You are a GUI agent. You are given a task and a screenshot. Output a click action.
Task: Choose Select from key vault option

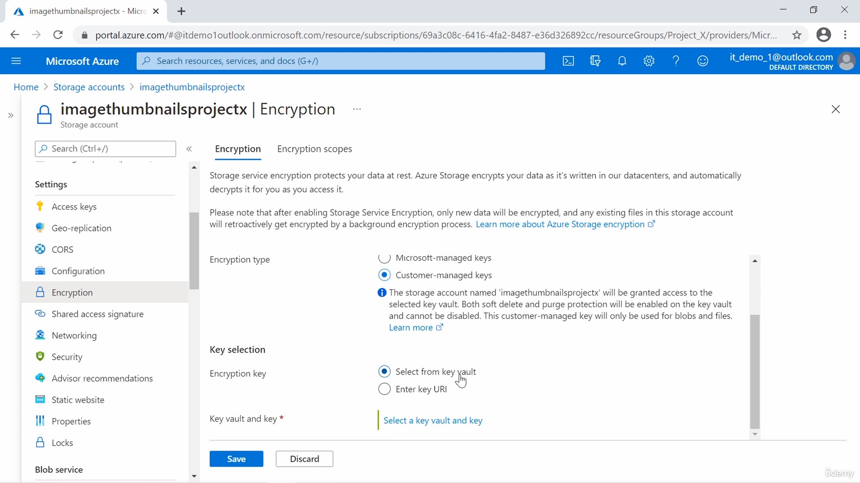point(384,371)
